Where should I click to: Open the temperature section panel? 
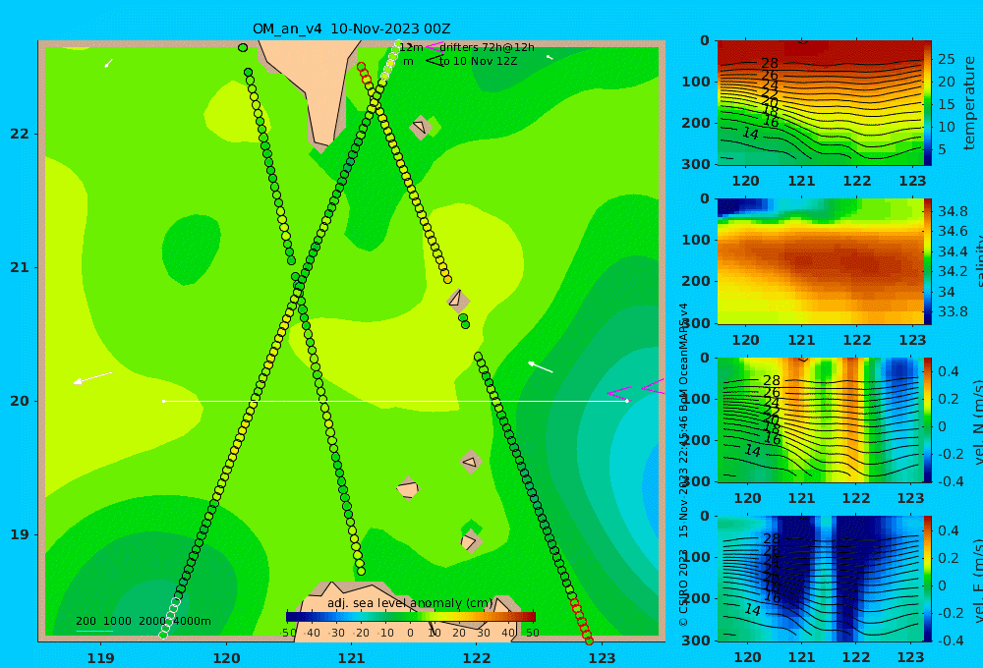[x=820, y=103]
